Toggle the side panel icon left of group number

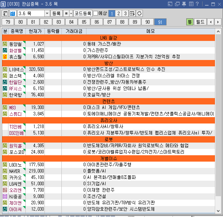5,14
